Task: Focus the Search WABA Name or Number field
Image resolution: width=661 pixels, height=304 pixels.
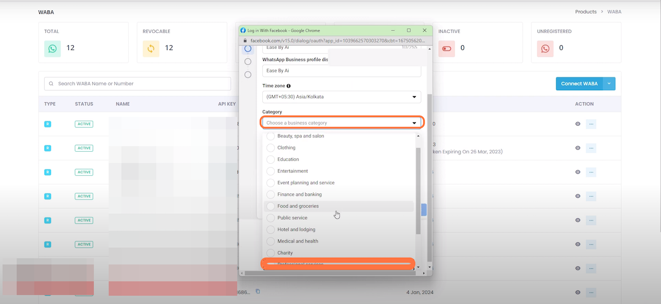Action: click(138, 84)
